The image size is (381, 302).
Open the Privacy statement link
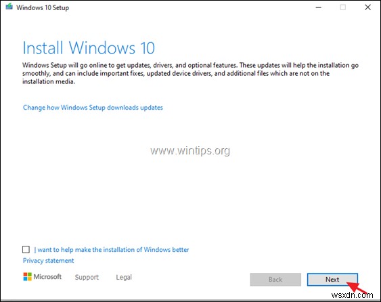tap(48, 261)
